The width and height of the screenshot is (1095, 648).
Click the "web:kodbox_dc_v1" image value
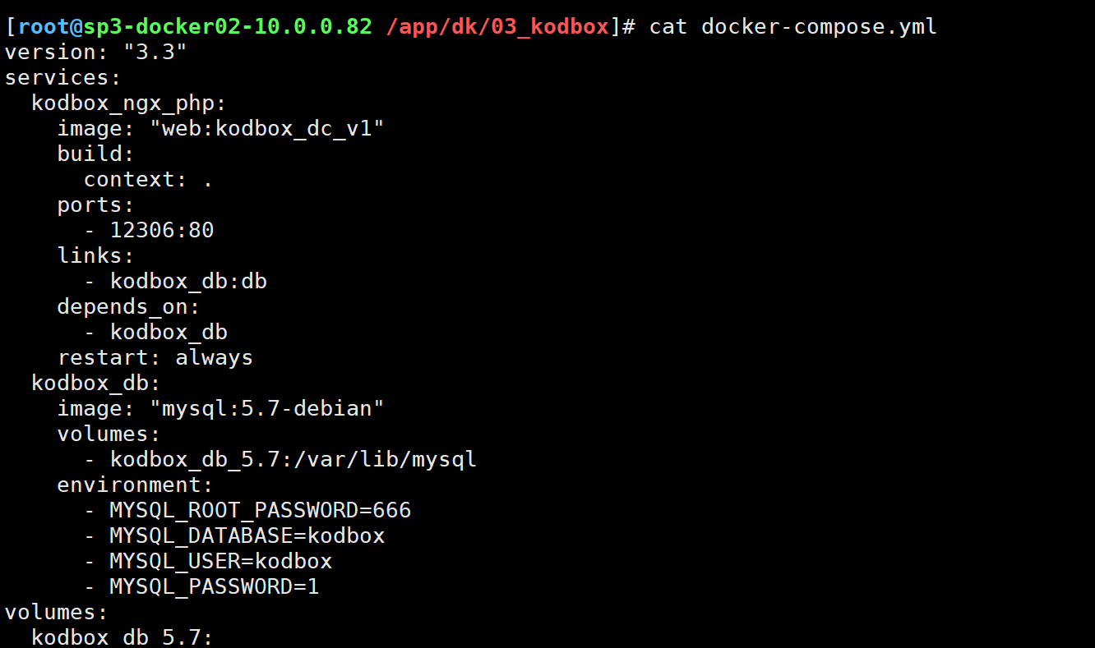click(266, 129)
